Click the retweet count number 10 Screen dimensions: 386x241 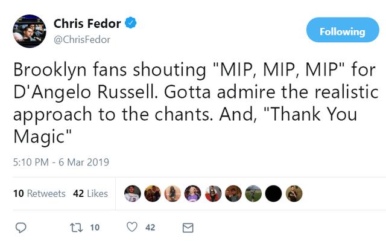(x=95, y=228)
